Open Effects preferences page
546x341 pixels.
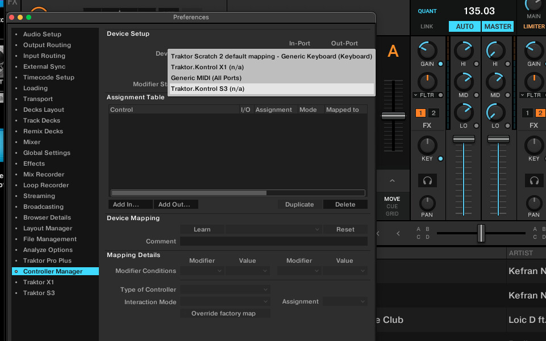[x=34, y=163]
